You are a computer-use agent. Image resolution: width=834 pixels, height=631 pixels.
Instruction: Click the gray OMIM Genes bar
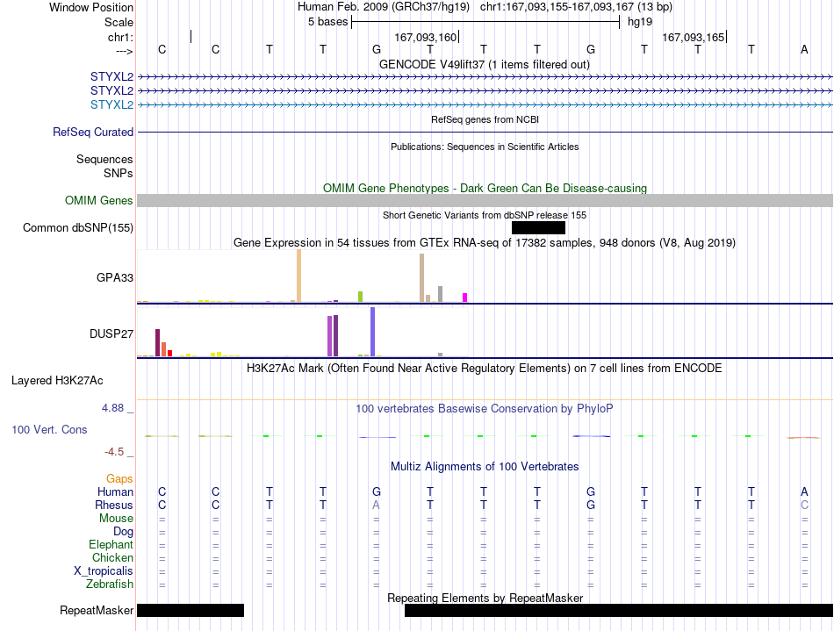[485, 200]
